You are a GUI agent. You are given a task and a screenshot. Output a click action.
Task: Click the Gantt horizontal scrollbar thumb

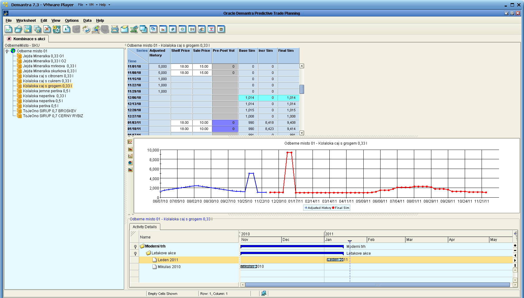click(377, 285)
